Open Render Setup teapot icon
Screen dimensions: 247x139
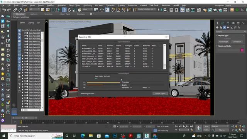click(205, 10)
